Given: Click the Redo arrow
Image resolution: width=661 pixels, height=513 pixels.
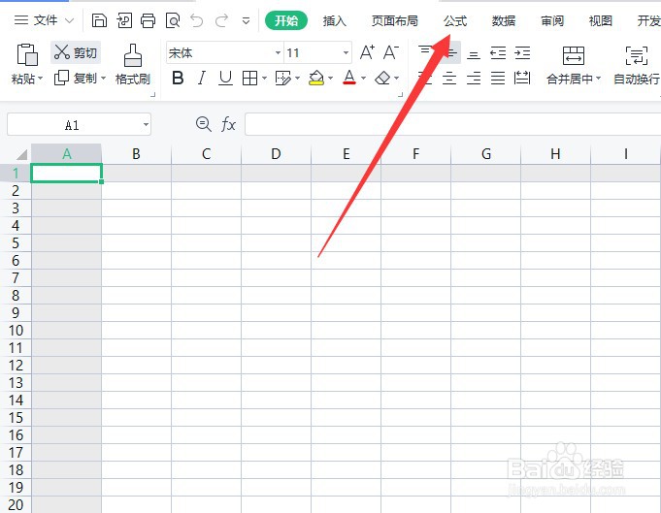Looking at the screenshot, I should (221, 19).
